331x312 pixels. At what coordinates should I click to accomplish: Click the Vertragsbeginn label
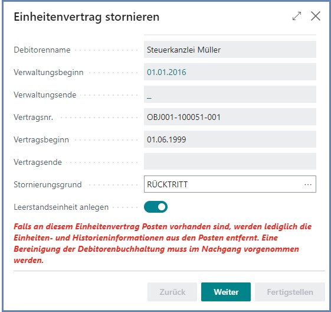click(x=41, y=139)
